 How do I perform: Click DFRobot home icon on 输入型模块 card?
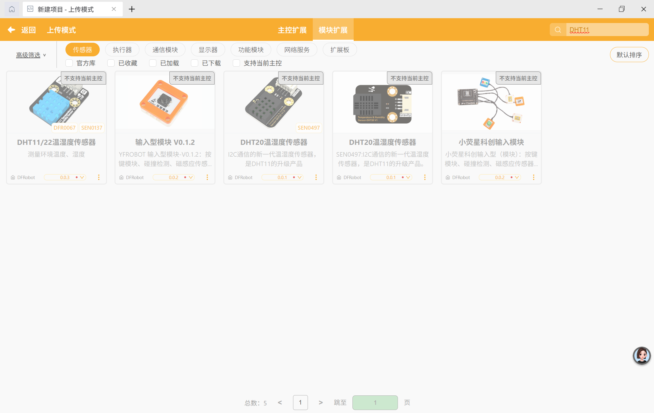pos(121,178)
